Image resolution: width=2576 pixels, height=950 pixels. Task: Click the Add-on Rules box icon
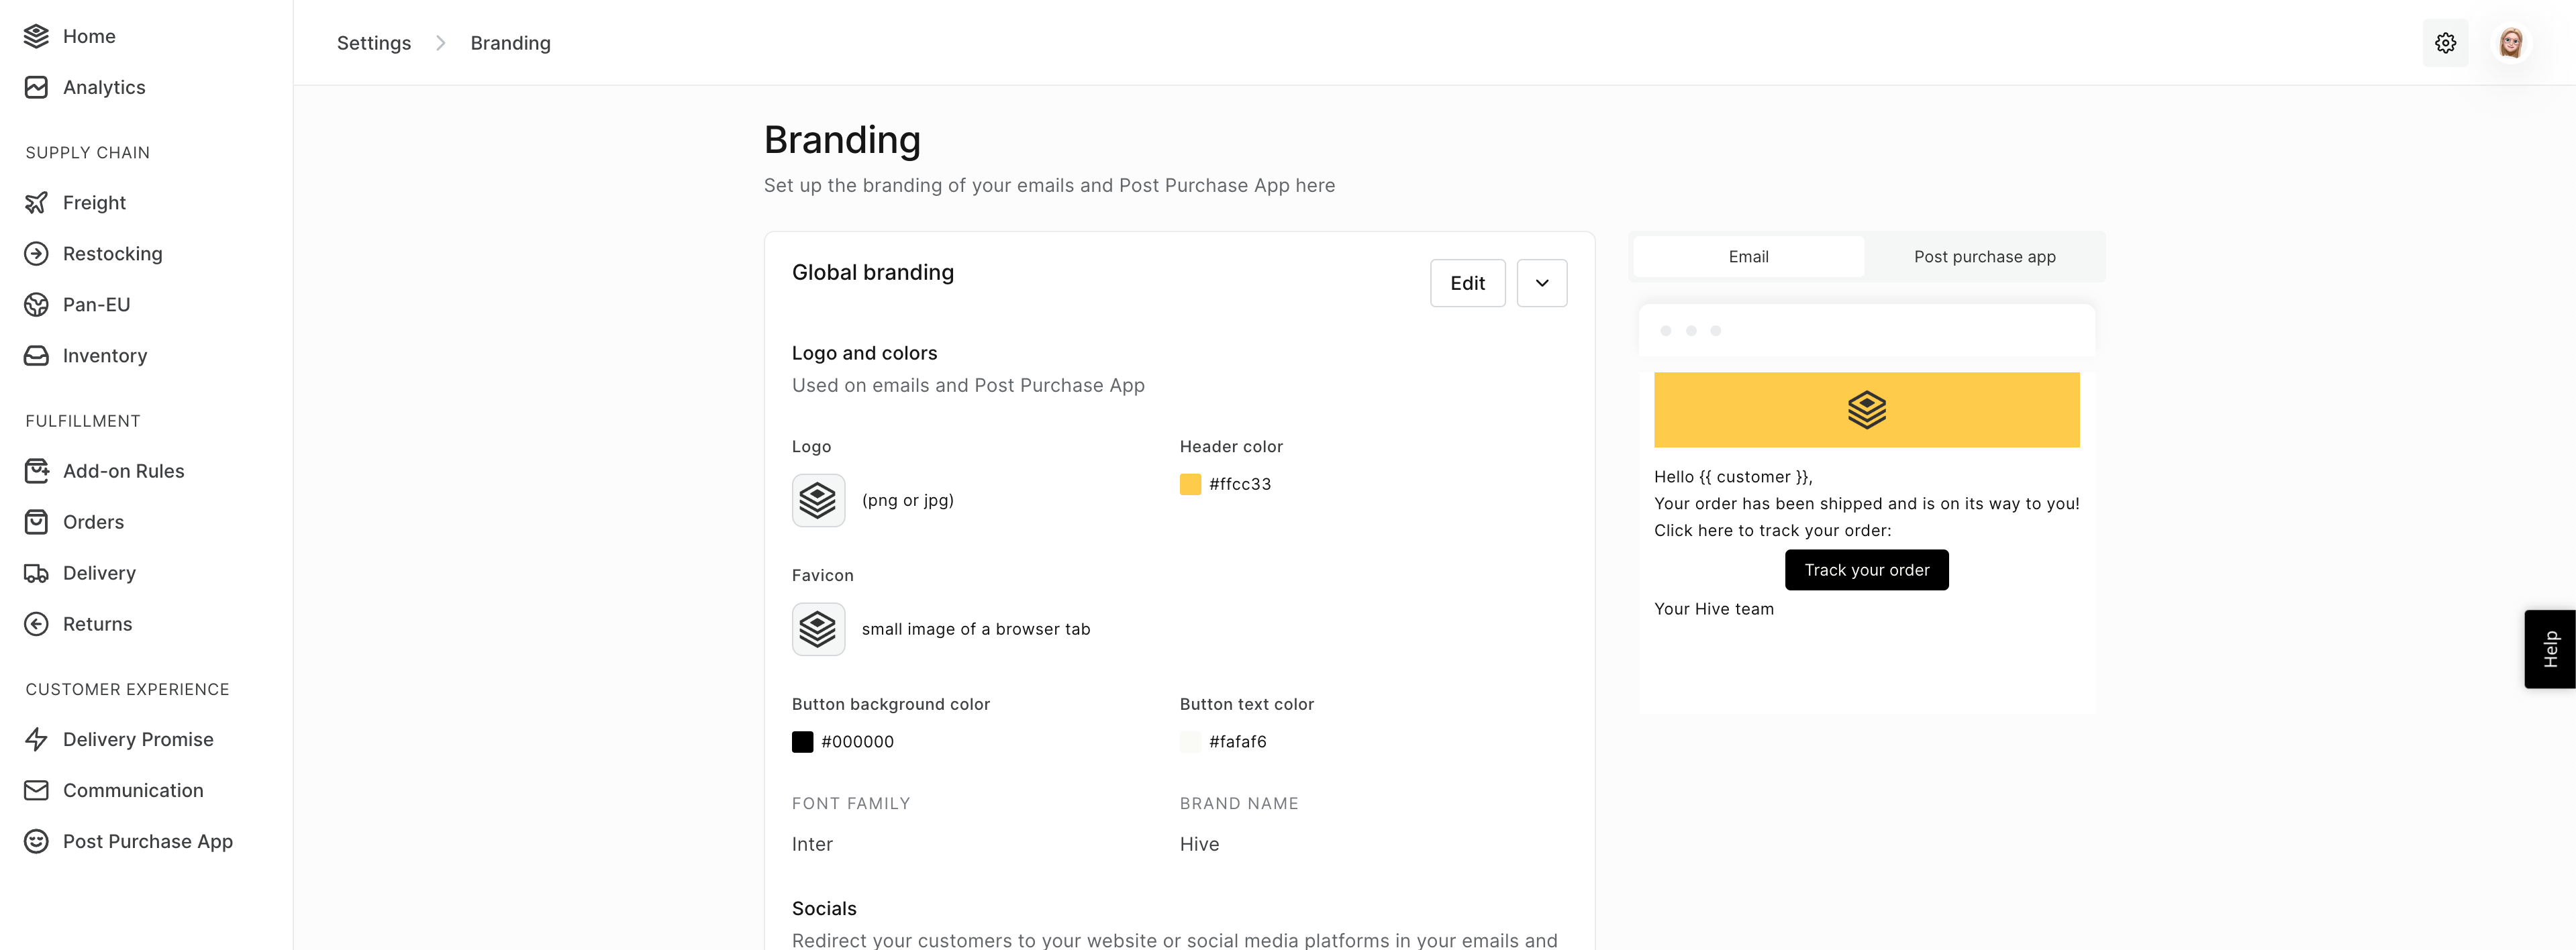tap(36, 471)
